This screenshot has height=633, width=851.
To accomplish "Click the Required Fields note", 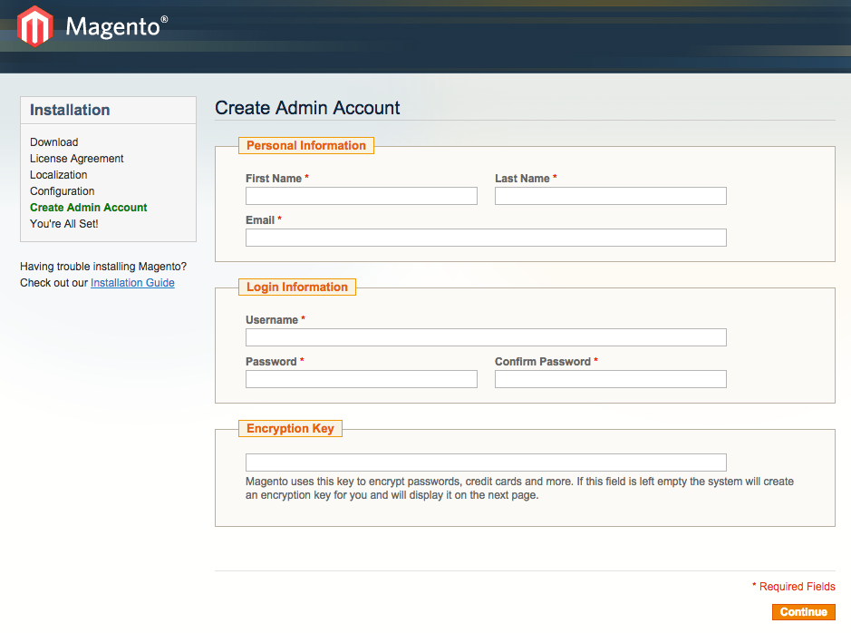I will point(794,587).
